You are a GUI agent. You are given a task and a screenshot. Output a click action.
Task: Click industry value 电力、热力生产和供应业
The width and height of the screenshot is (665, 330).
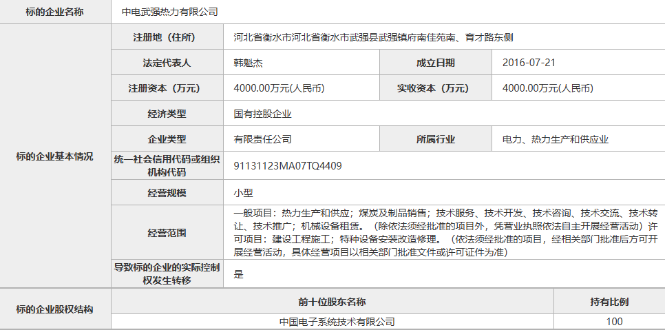(x=555, y=139)
